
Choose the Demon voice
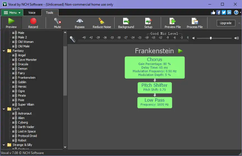pos(22,69)
